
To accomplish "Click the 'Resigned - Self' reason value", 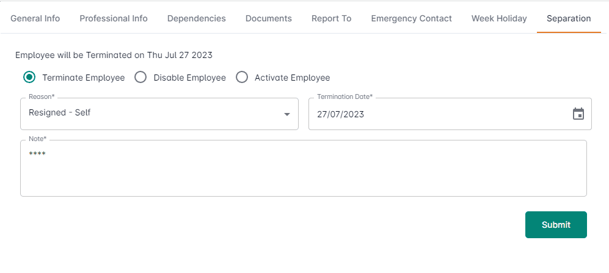I will (x=60, y=113).
